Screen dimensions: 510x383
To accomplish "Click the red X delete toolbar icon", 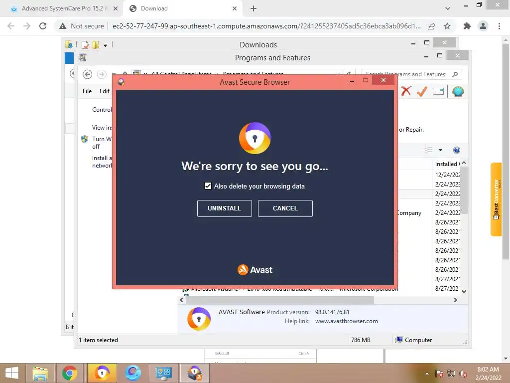I will [x=406, y=91].
